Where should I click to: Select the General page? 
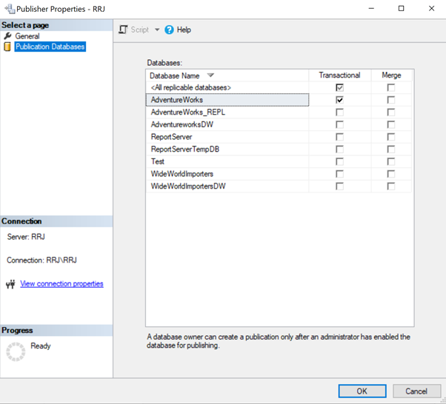tap(27, 36)
